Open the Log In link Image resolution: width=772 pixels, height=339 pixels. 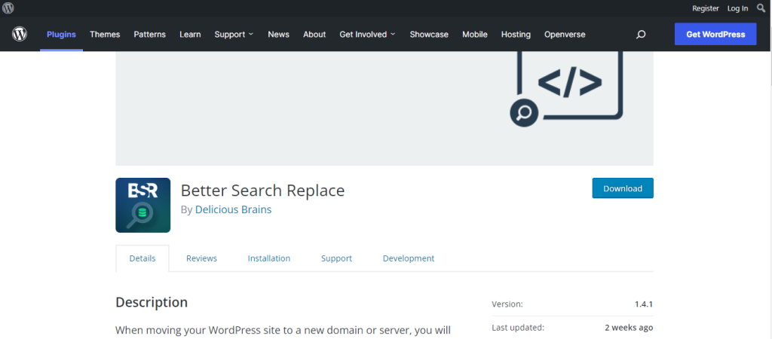pyautogui.click(x=737, y=8)
